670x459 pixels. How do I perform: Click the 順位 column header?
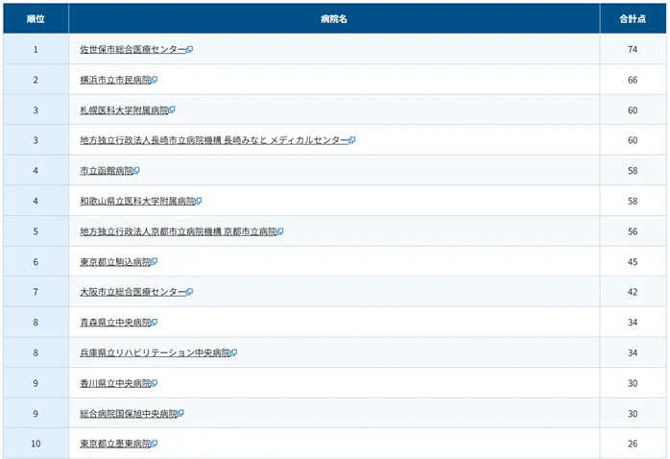[36, 18]
